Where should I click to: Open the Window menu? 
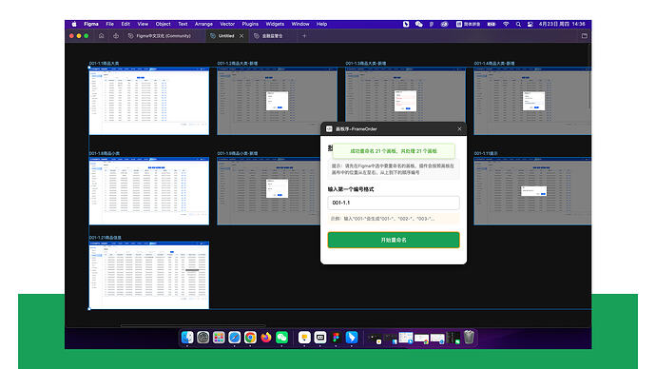tap(300, 25)
